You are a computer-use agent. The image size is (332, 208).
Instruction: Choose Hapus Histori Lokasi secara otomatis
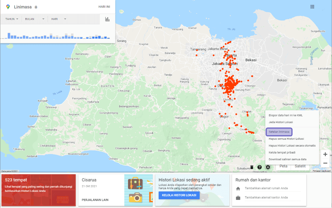click(292, 146)
